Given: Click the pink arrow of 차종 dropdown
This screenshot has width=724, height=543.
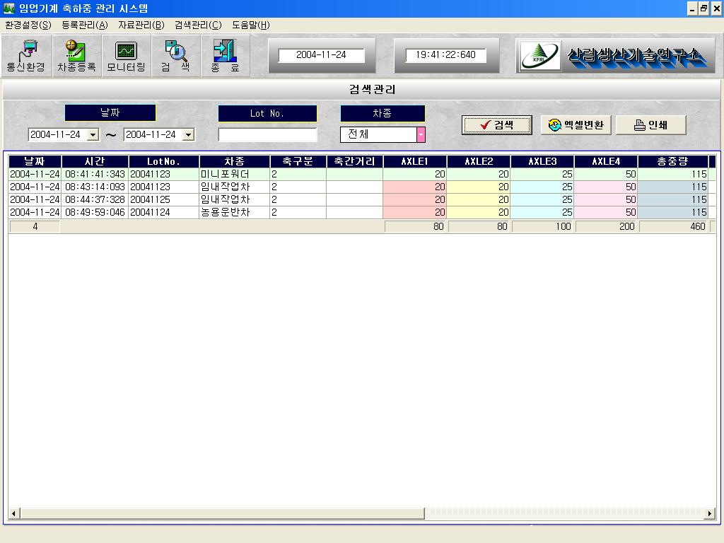Looking at the screenshot, I should coord(421,134).
